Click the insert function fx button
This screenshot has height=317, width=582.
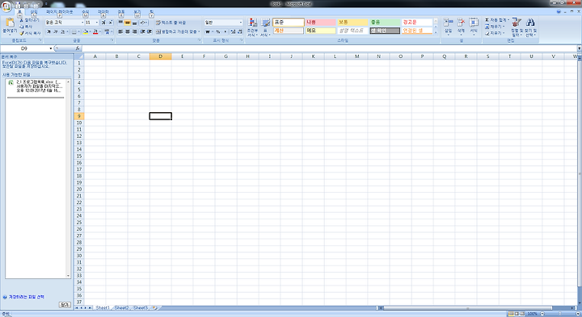coord(78,48)
